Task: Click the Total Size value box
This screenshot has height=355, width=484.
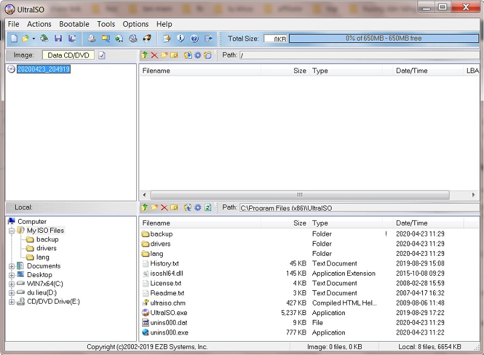Action: [x=276, y=39]
